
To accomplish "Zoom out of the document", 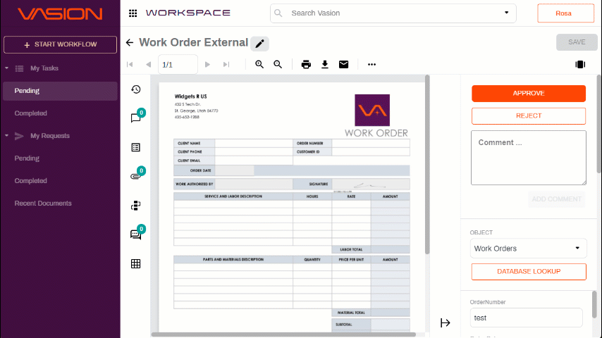I will tap(278, 65).
